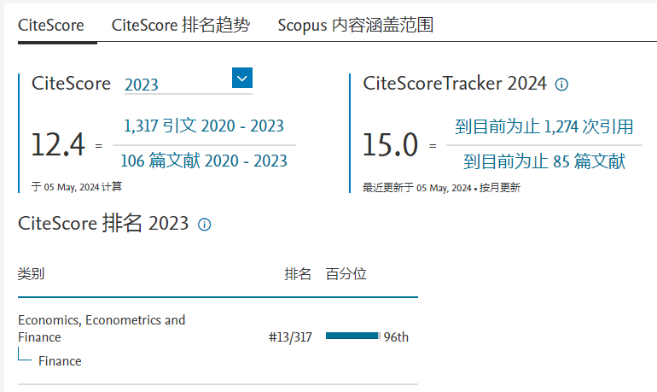Click the Finance subcategory entry
Image resolution: width=657 pixels, height=392 pixels.
(x=60, y=361)
